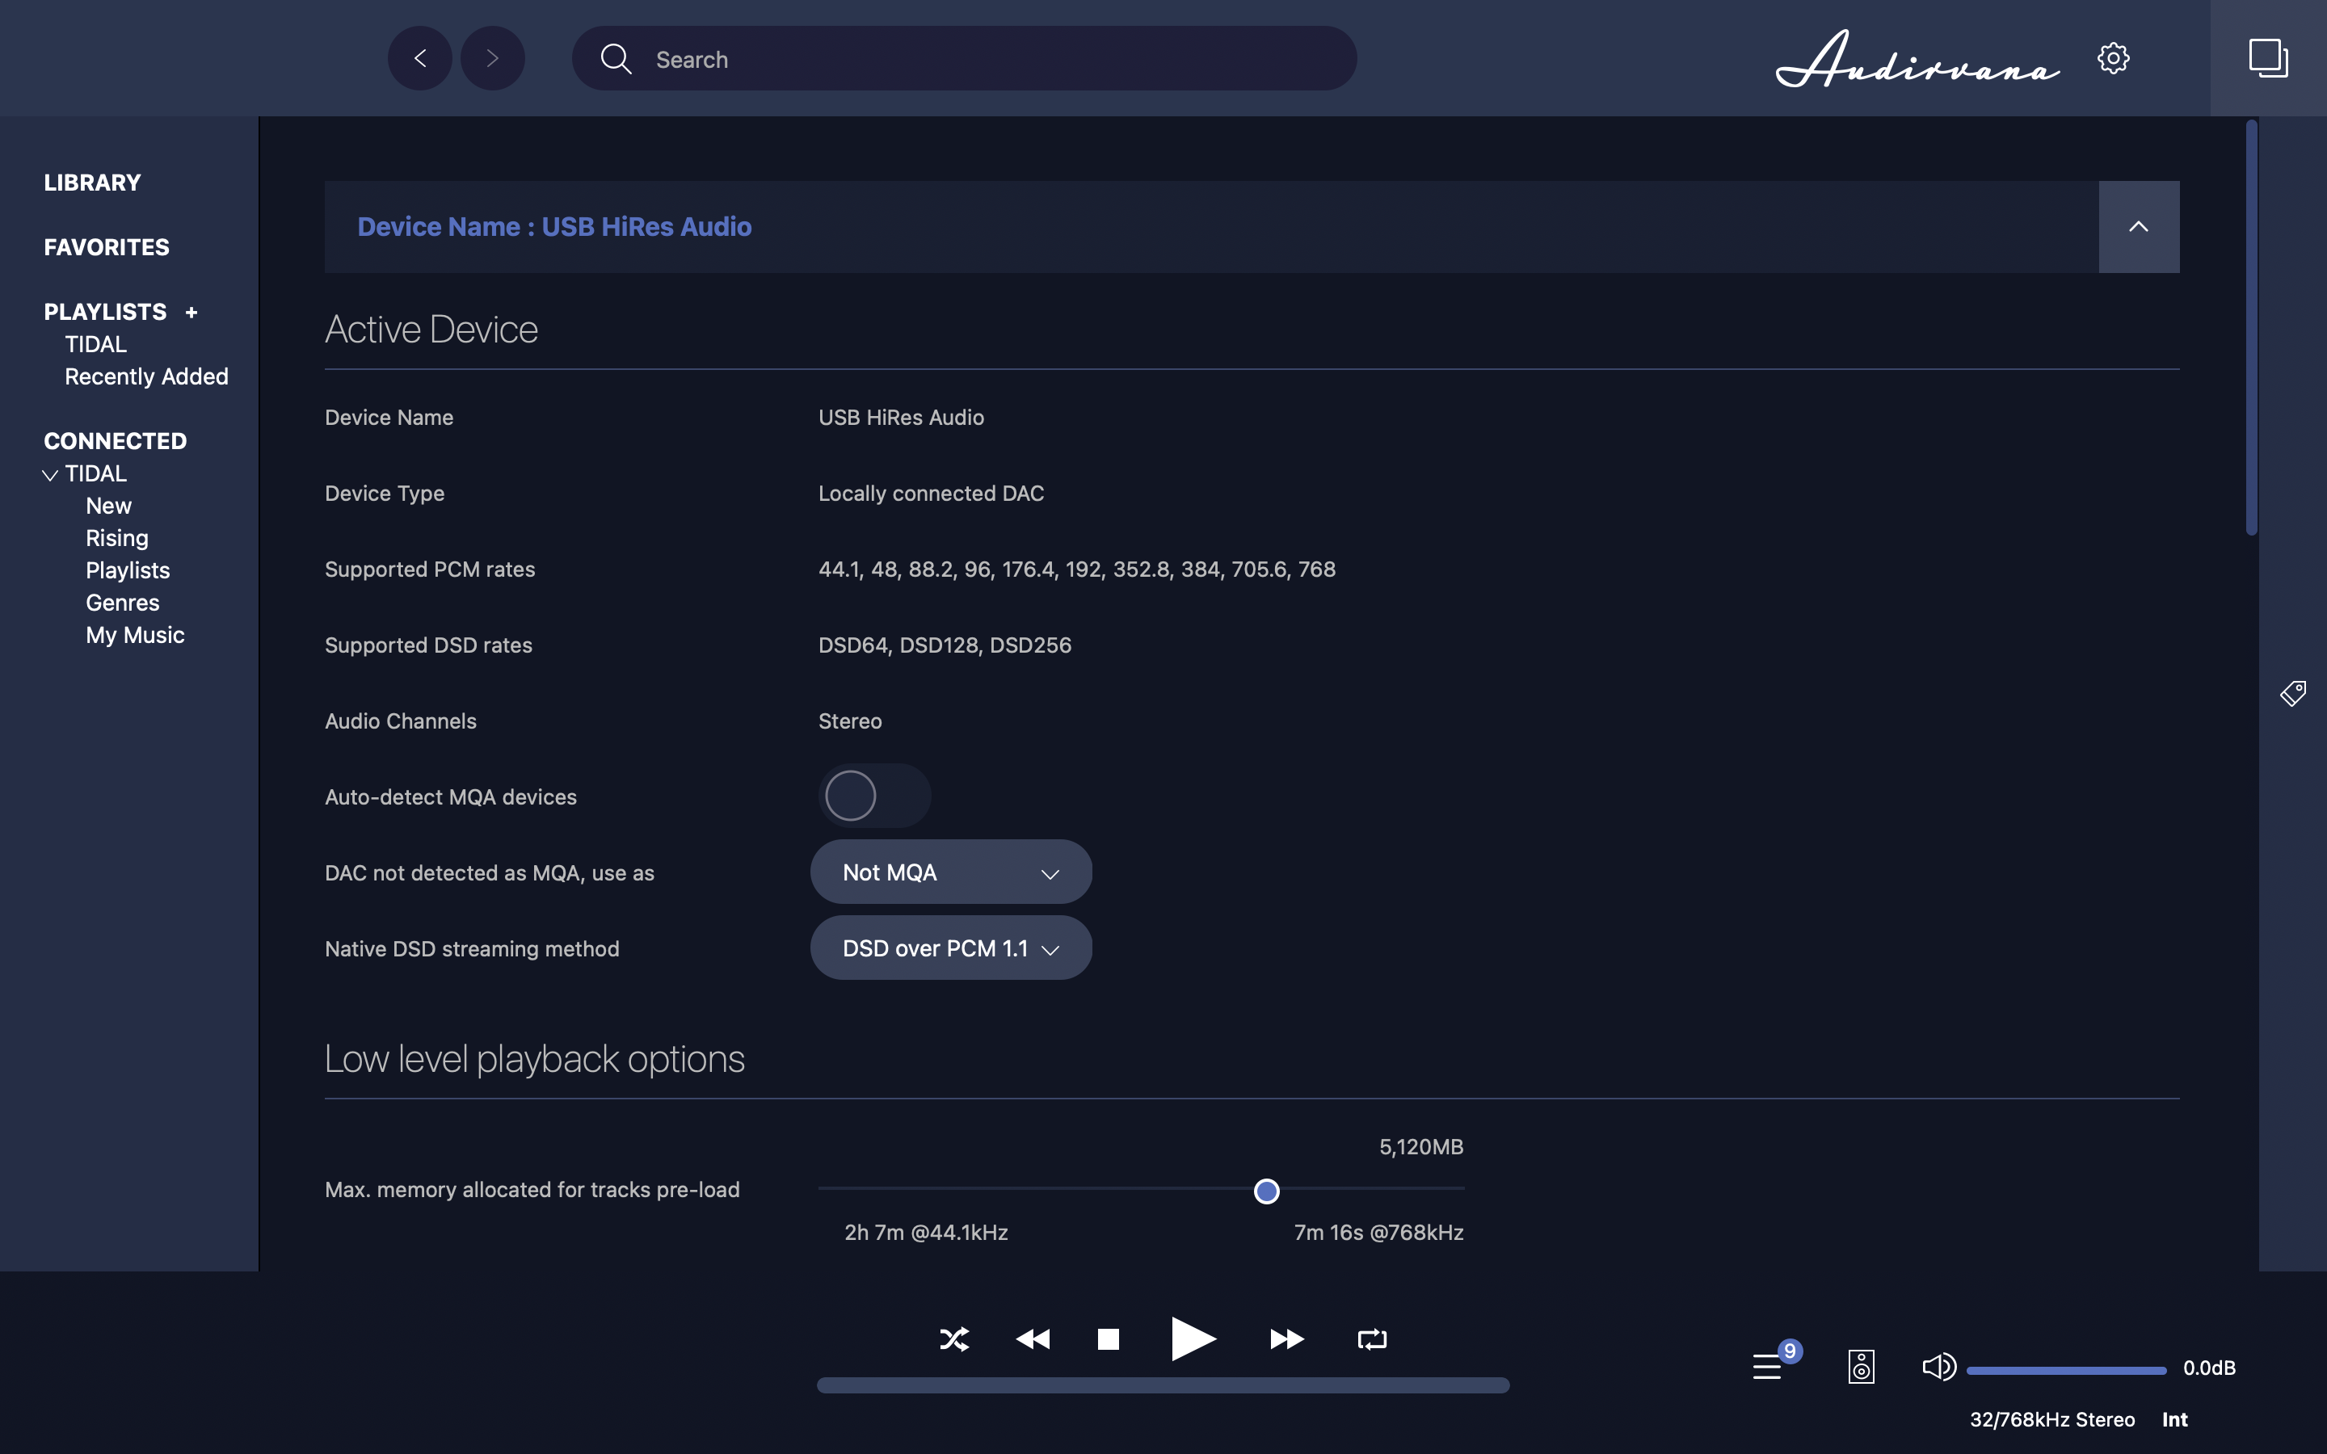The width and height of the screenshot is (2327, 1454).
Task: Go back with the left arrow button
Action: (419, 59)
